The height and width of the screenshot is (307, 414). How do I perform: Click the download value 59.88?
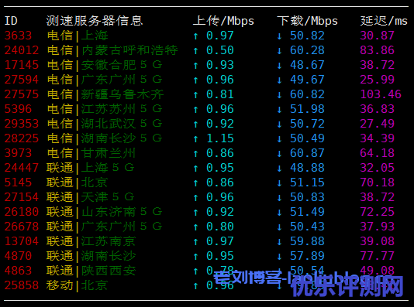click(x=307, y=241)
